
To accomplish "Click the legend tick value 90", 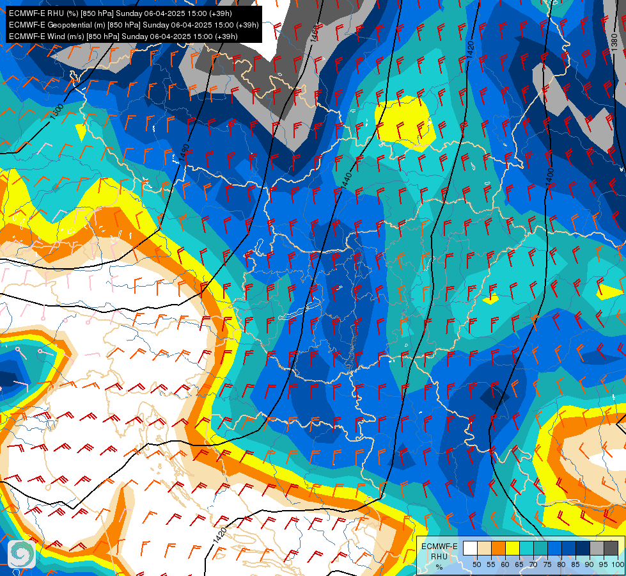I will tap(590, 565).
